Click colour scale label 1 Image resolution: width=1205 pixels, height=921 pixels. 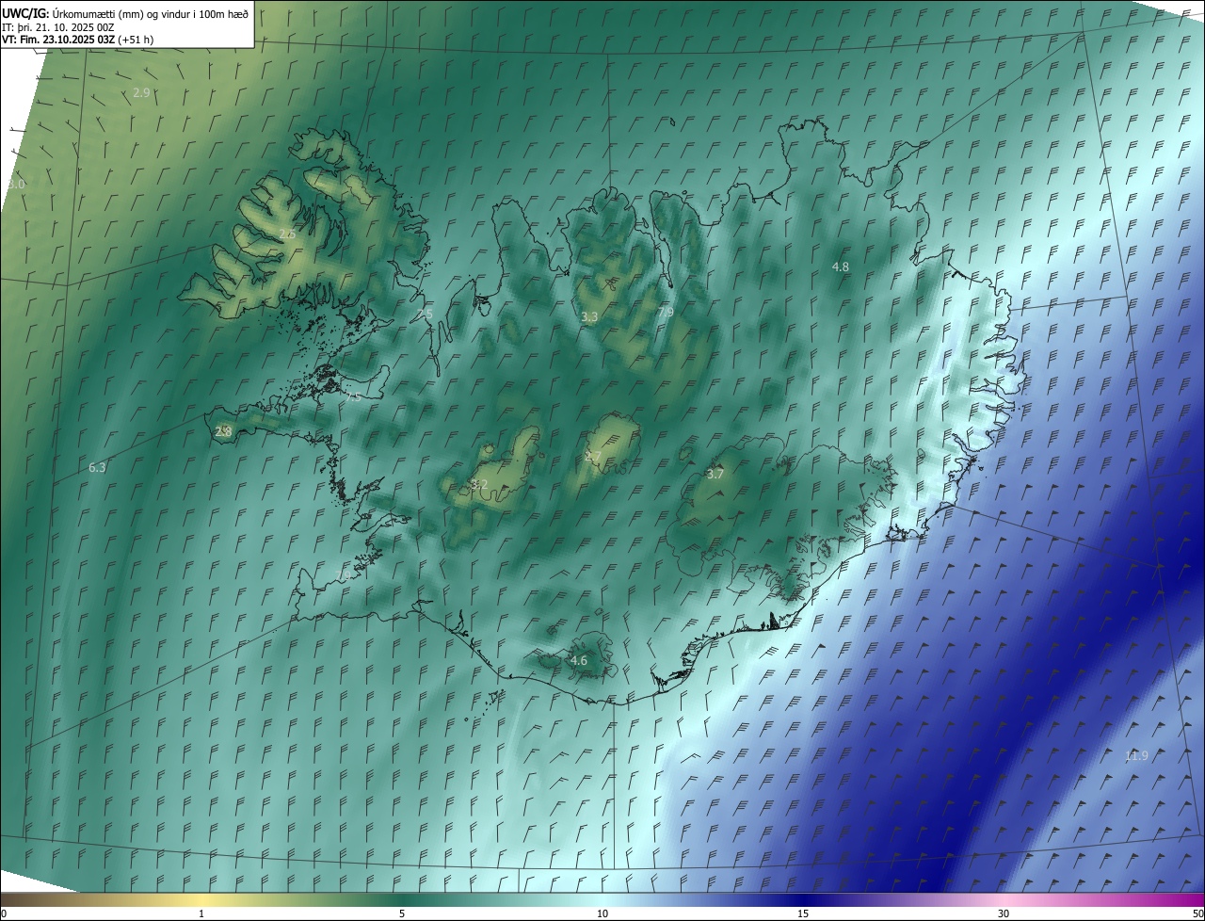(x=201, y=914)
